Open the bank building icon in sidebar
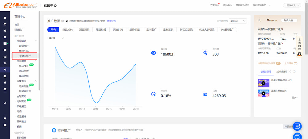Viewport: 308px width, 139px height. point(5,89)
